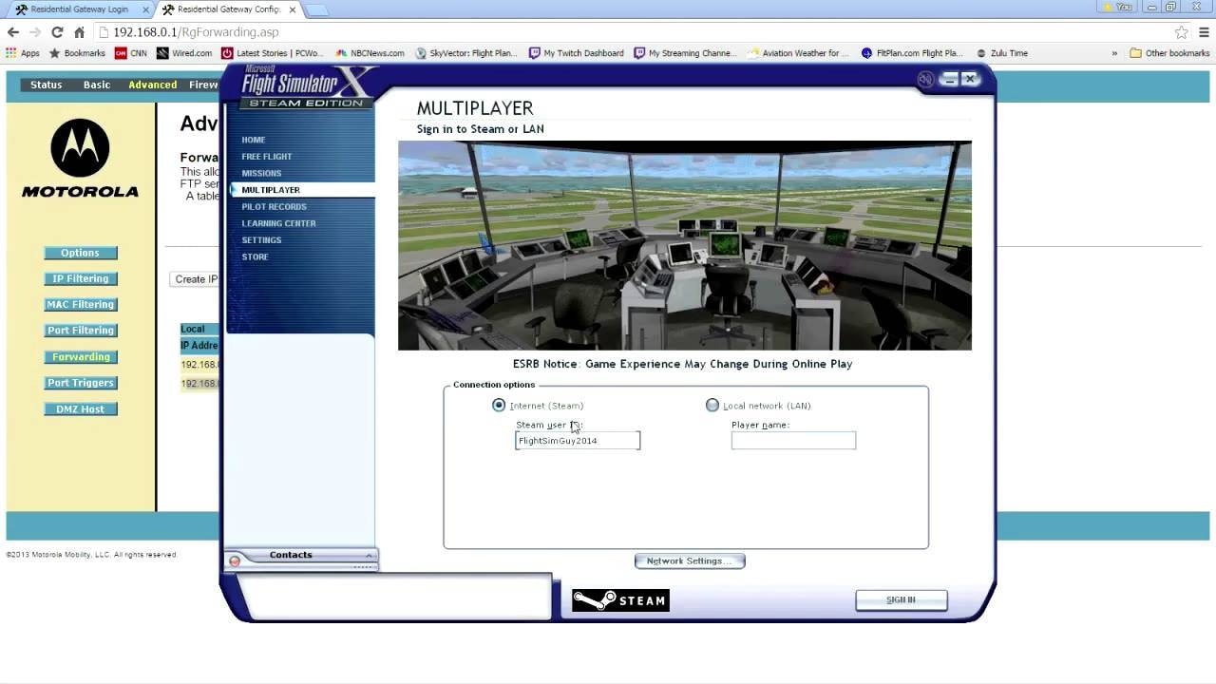
Task: Open STORE in the simulator menu
Action: click(x=255, y=256)
